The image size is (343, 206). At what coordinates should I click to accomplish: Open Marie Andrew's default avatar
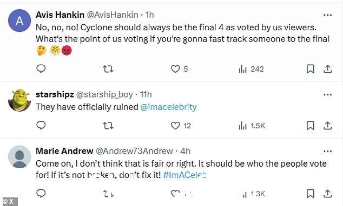point(19,157)
